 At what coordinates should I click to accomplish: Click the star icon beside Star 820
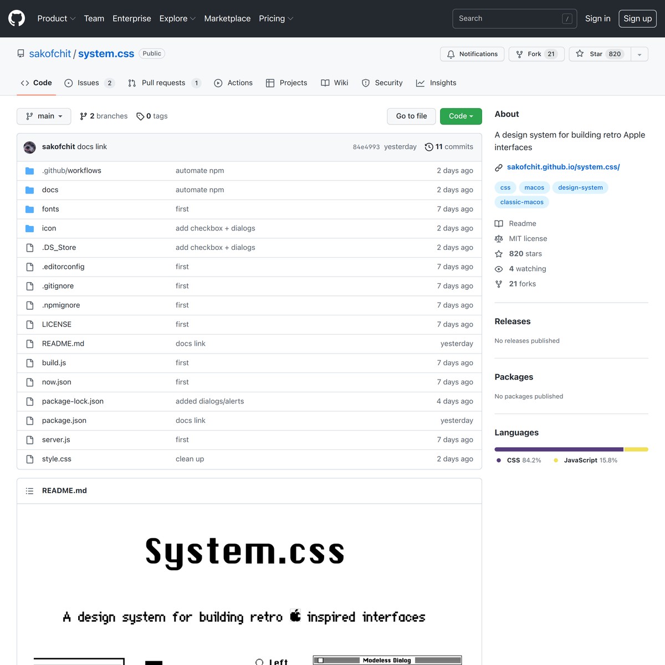[579, 54]
